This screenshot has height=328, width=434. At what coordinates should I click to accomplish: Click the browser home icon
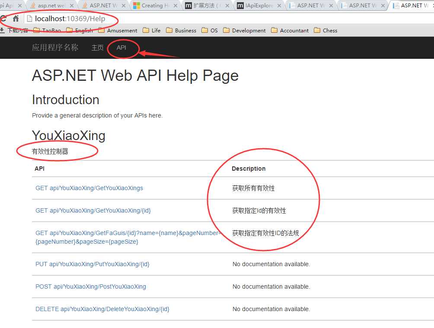pos(16,19)
